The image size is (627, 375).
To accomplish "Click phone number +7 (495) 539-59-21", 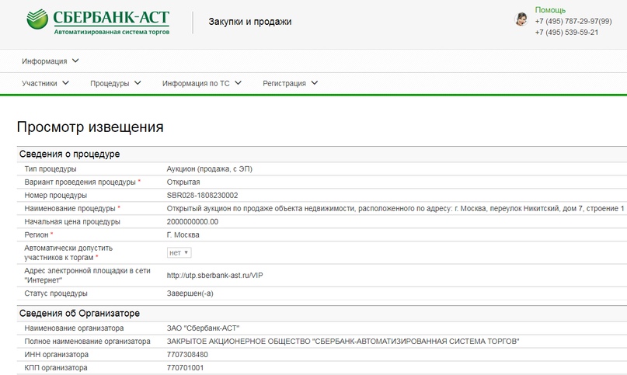I will 566,33.
